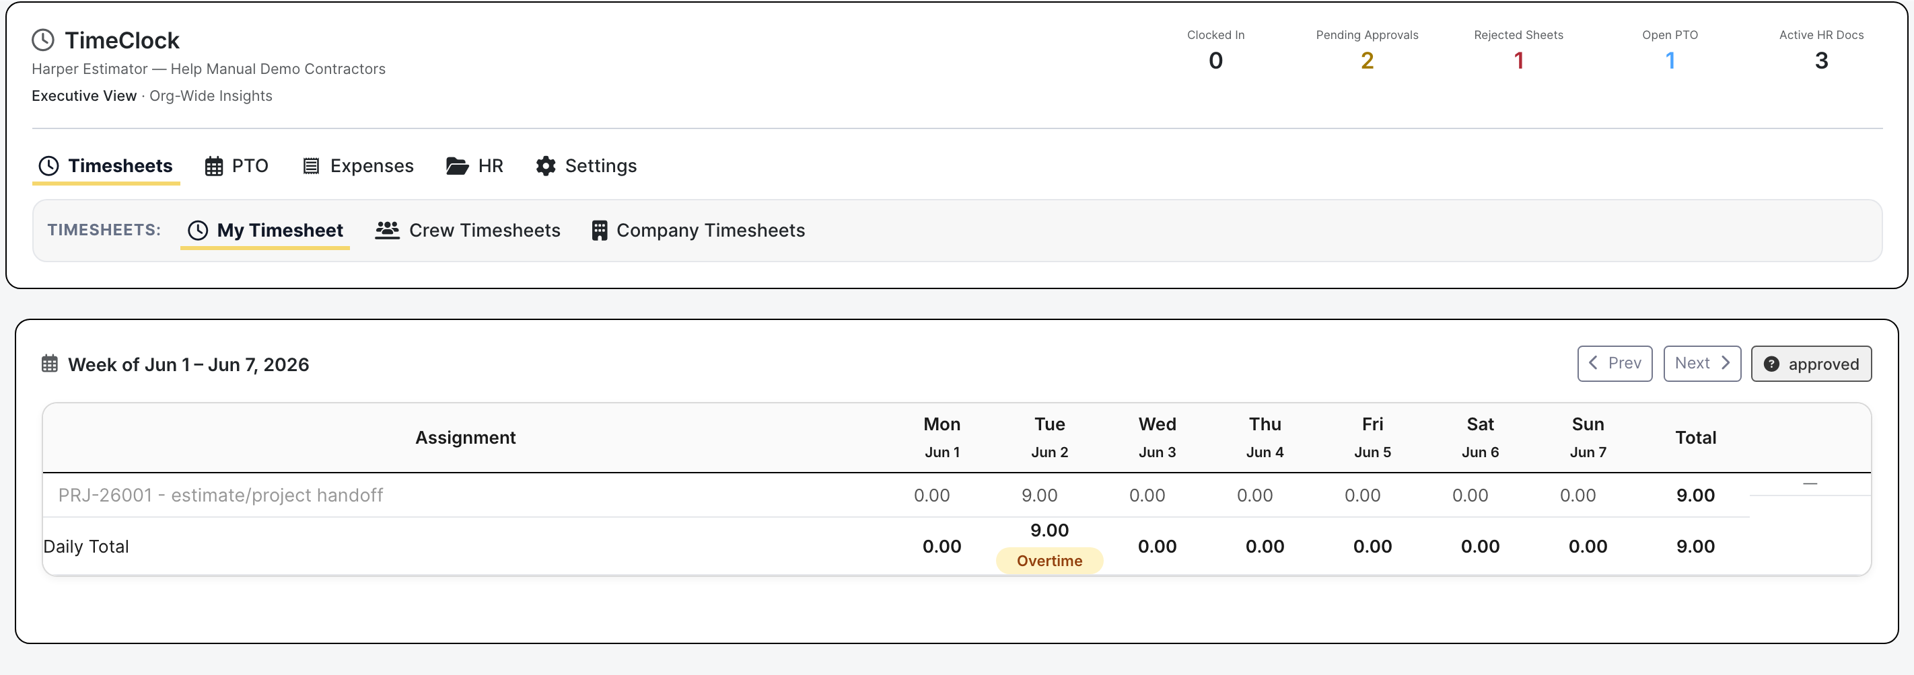Viewport: 1914px width, 675px height.
Task: Go to next week with Next
Action: pyautogui.click(x=1701, y=363)
